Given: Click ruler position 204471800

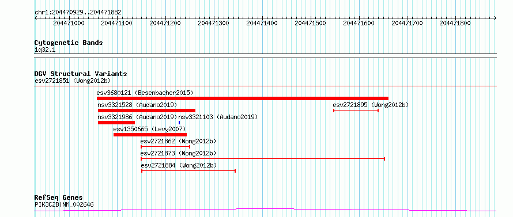Looking at the screenshot, I should pyautogui.click(x=455, y=23).
